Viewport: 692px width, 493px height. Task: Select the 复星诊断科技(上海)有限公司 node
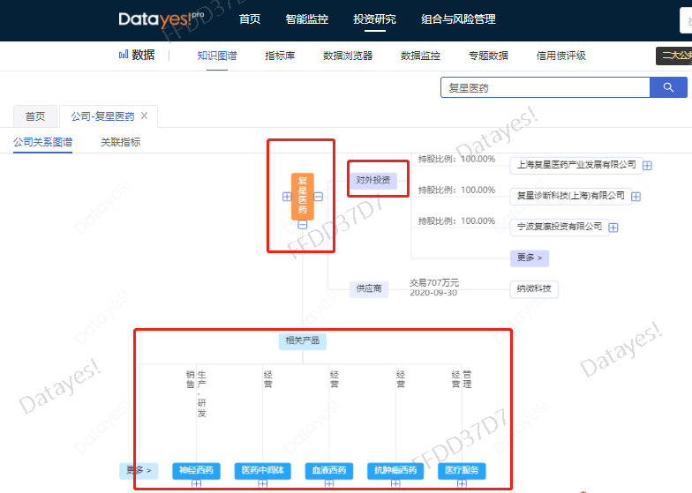point(570,196)
